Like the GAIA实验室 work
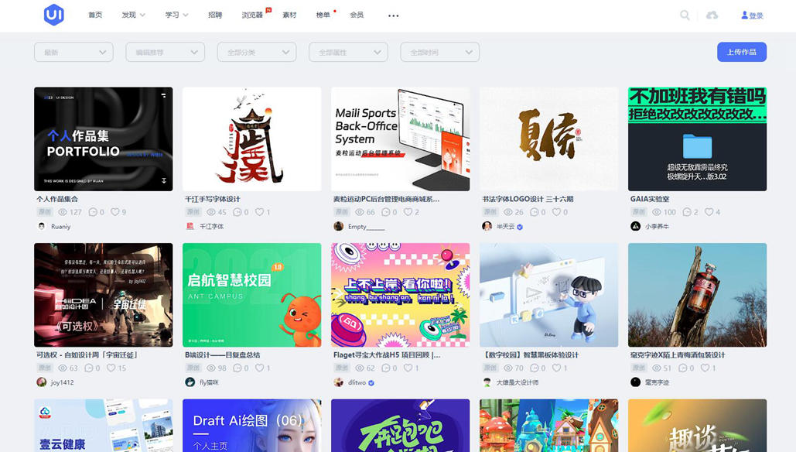This screenshot has width=796, height=452. pos(709,212)
